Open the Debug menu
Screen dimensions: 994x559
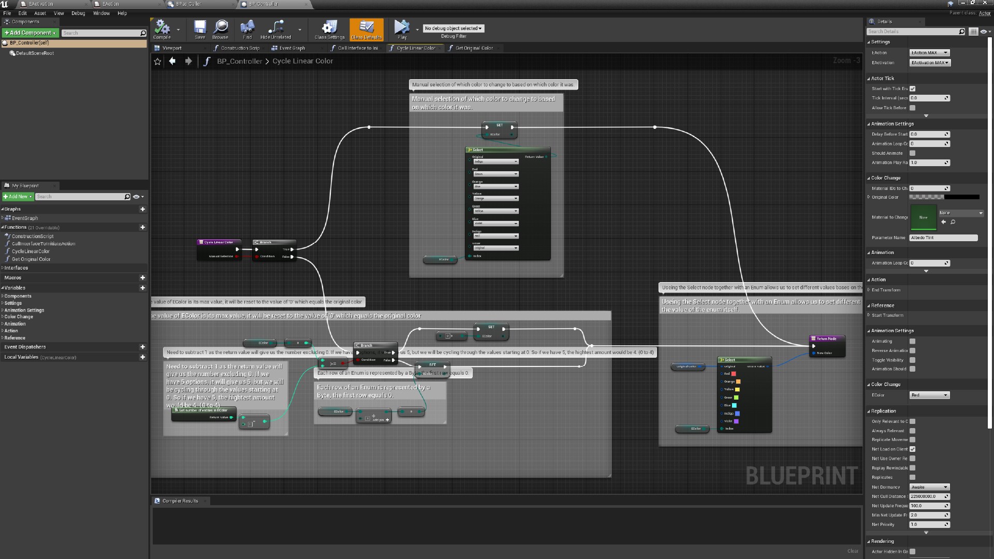tap(78, 13)
